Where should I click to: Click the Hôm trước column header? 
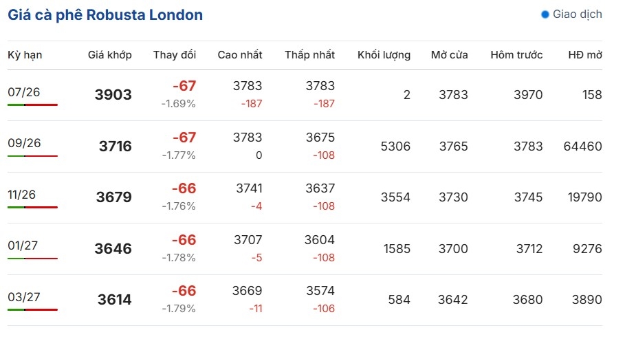[x=517, y=55]
